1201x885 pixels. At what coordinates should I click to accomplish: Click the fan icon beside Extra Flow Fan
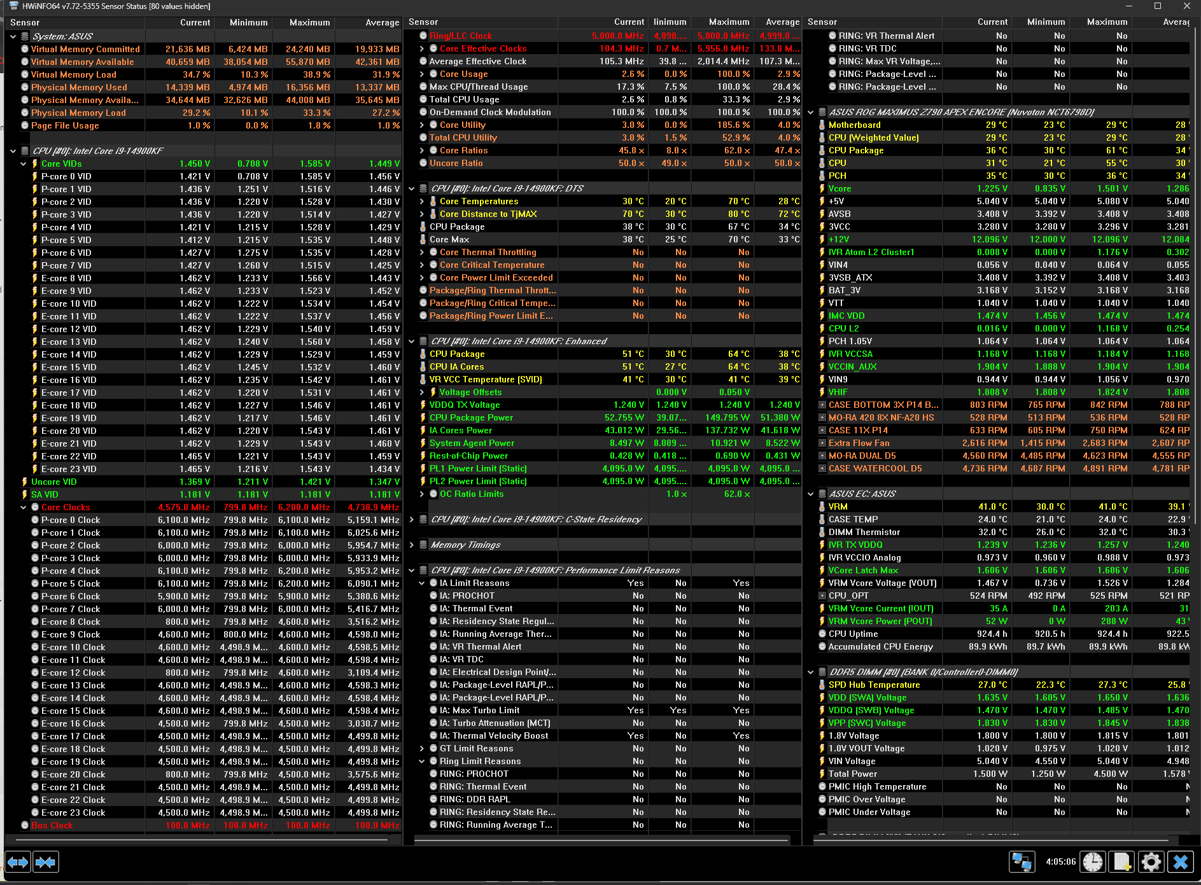click(x=822, y=443)
